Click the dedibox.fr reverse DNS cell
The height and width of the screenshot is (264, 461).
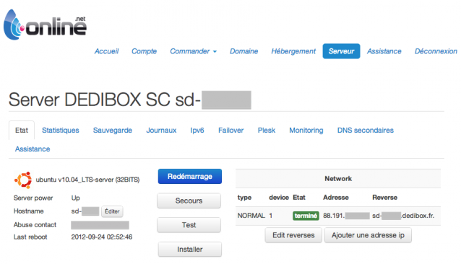tap(403, 216)
